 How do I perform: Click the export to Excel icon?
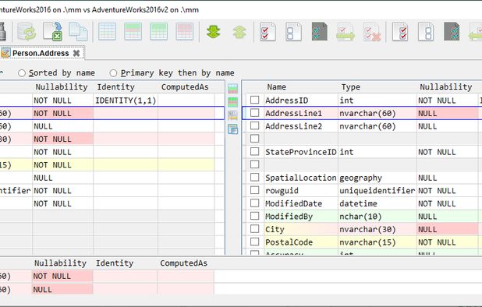52,31
